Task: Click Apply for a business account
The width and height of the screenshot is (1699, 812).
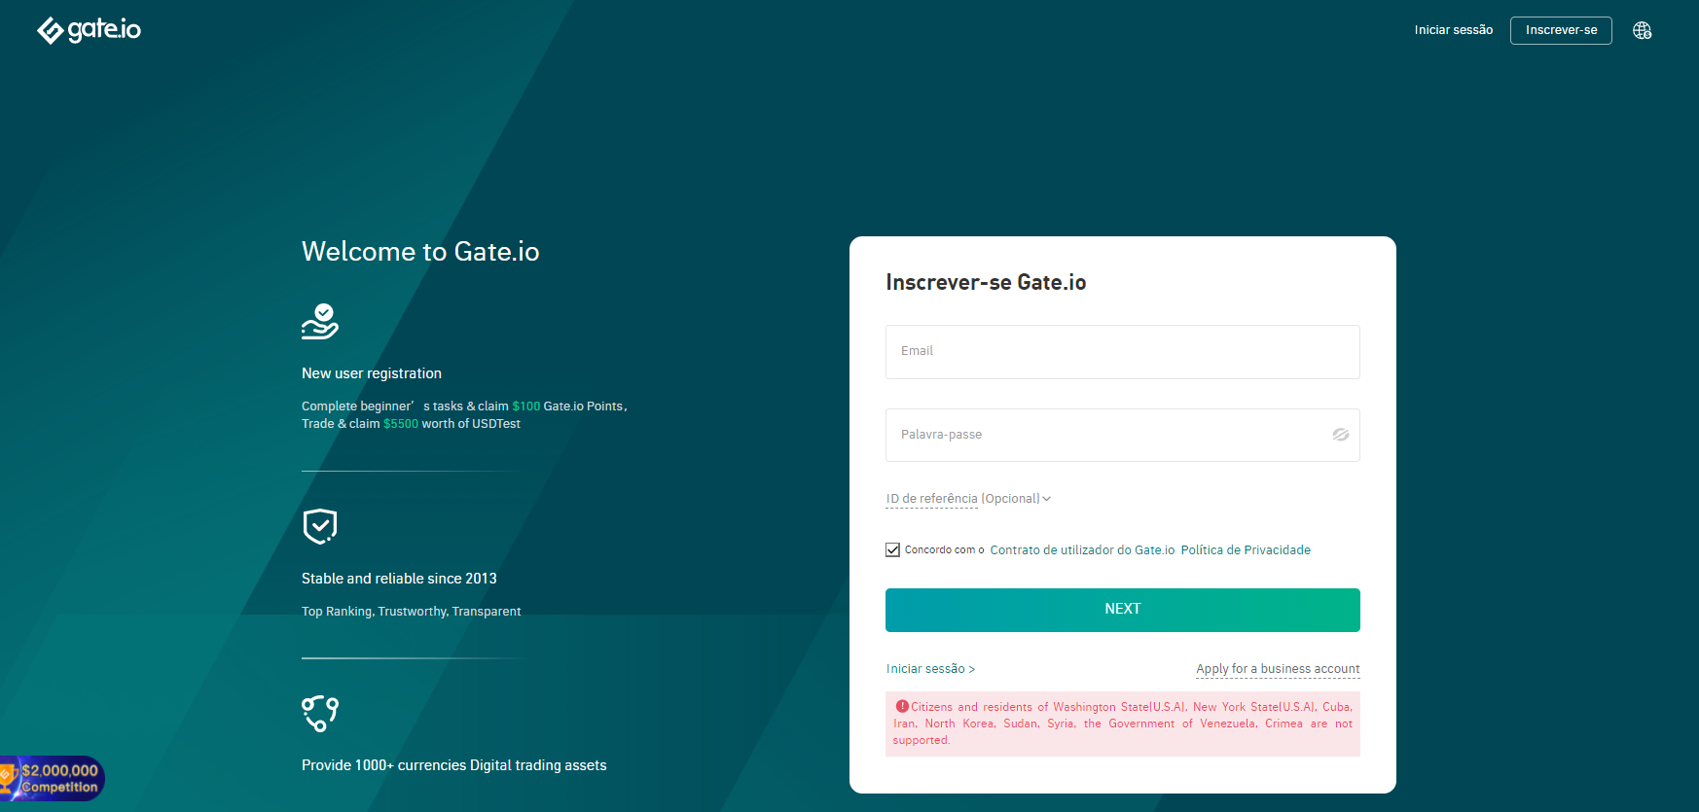Action: pos(1278,669)
